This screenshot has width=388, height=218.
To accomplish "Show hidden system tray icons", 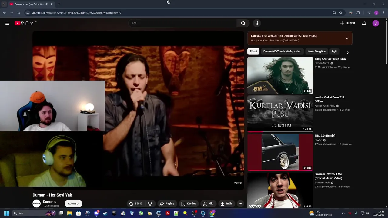I will pyautogui.click(x=343, y=213).
